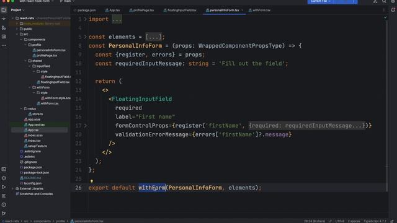
Task: Open setupTests.ts in project tree
Action: 35,146
